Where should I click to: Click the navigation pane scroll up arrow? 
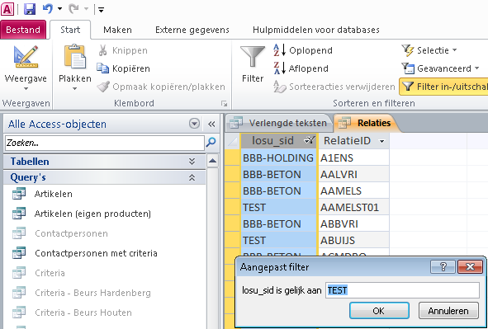pos(212,161)
